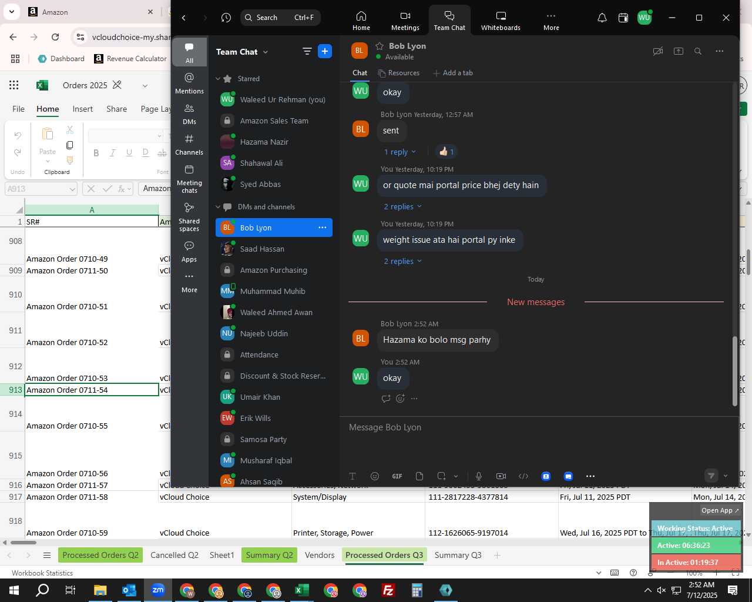Open Shared spaces in sidebar
This screenshot has height=602, width=752.
click(189, 217)
